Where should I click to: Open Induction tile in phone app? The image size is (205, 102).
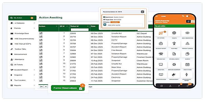point(161,65)
